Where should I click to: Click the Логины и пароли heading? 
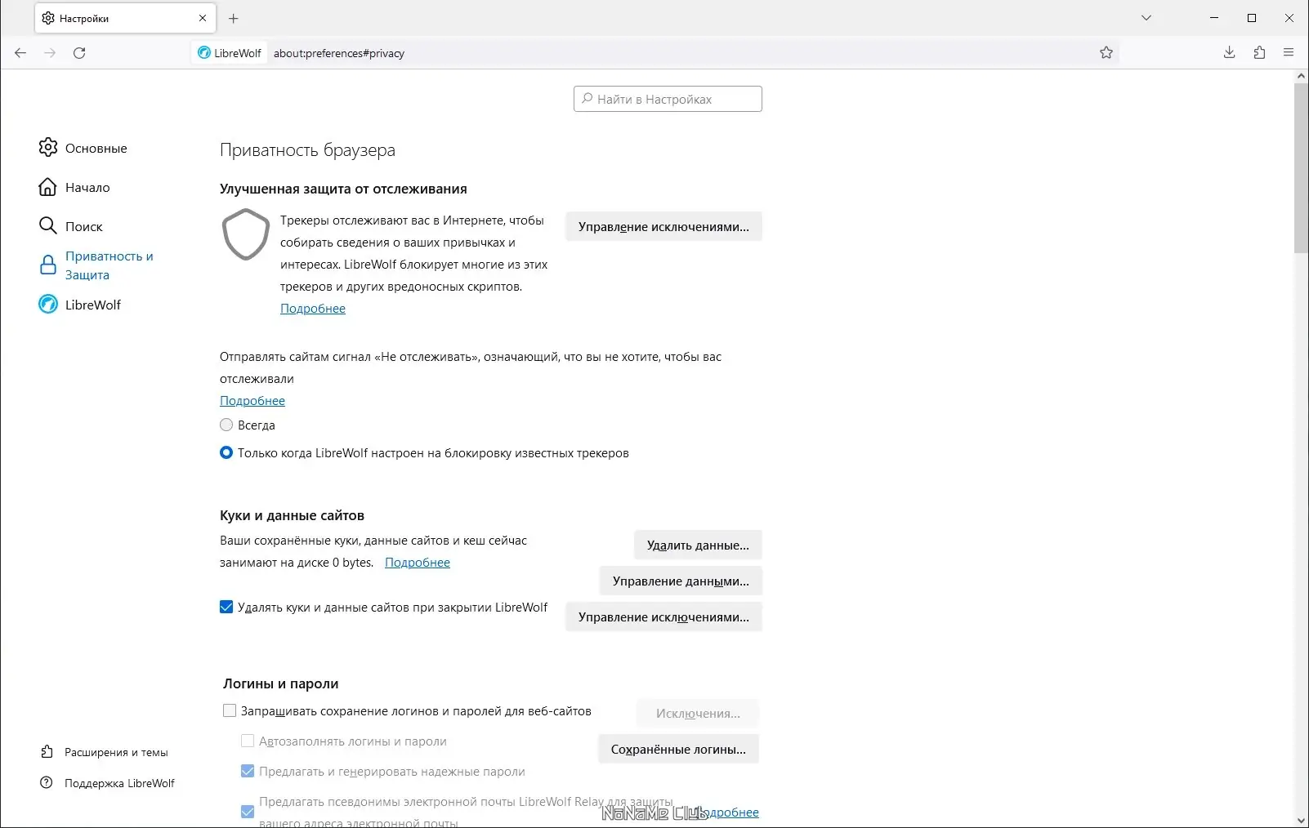280,683
